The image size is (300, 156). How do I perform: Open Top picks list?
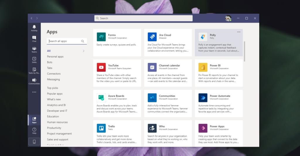pyautogui.click(x=52, y=88)
